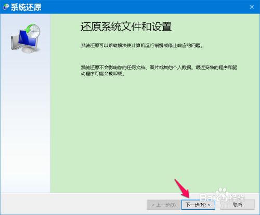Screen dimensions: 260x215
Task: Click the paragraph about 计算机运行缓慢
Action: 141,46
